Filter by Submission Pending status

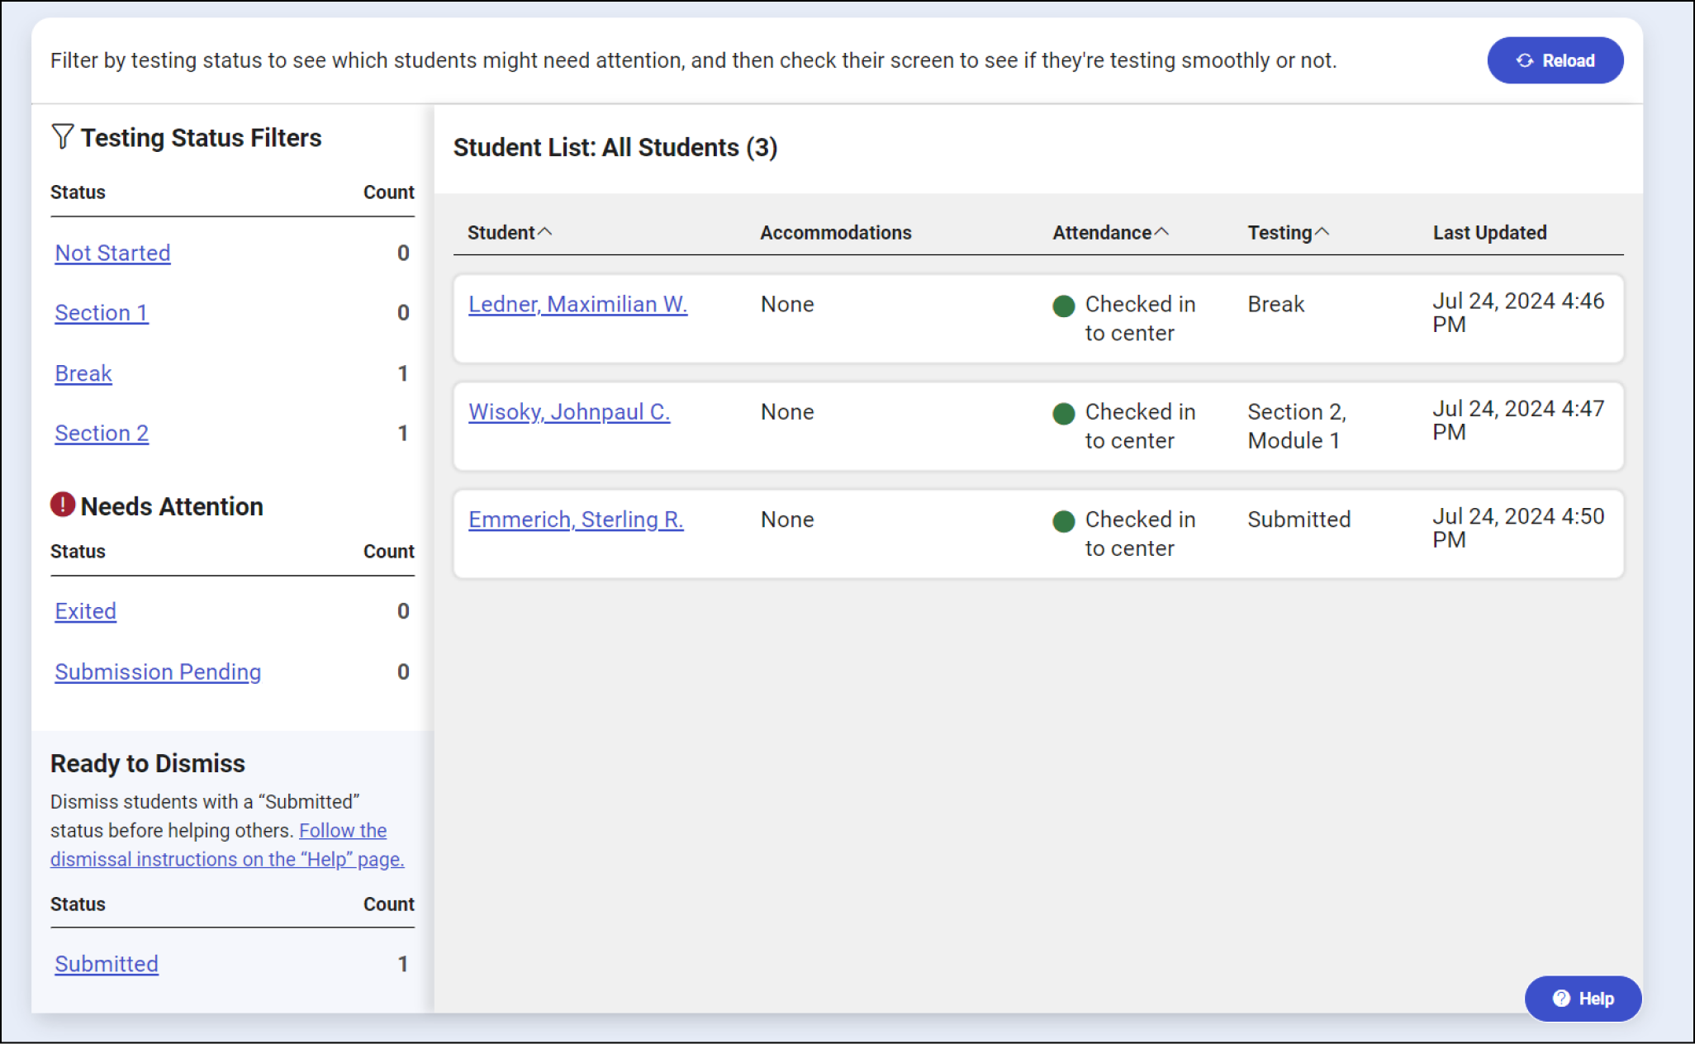(x=158, y=672)
